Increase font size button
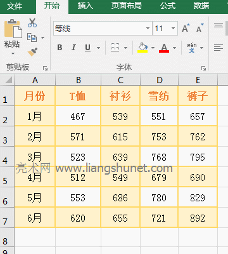Screen dimensions: 228x254 186,28
